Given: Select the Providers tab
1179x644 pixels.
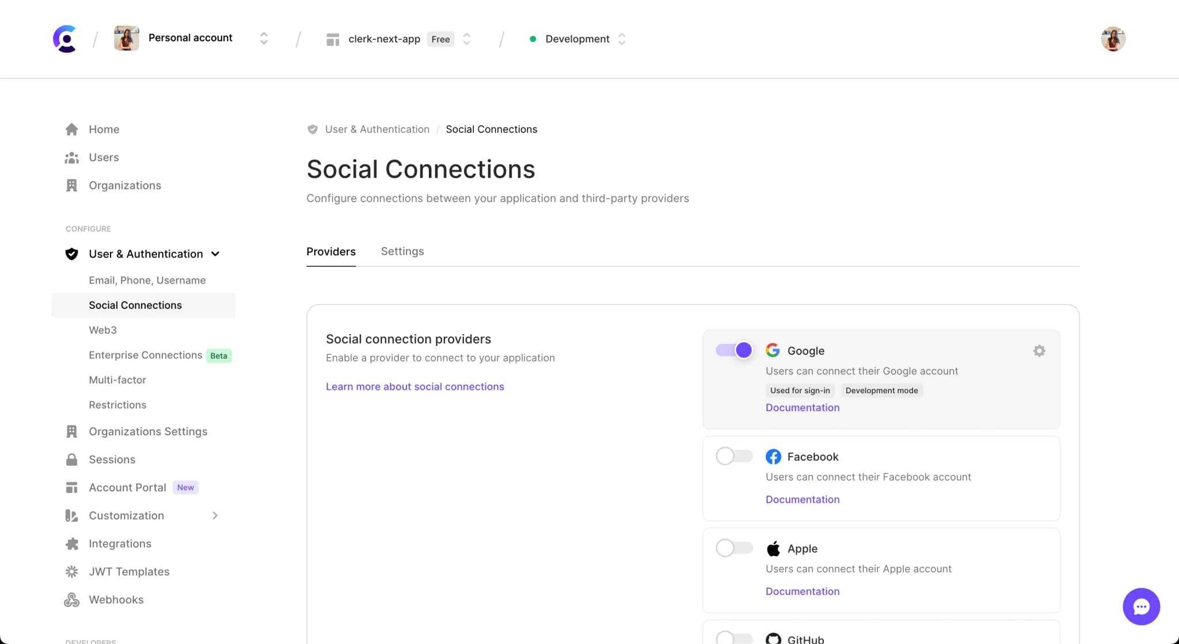Looking at the screenshot, I should (x=331, y=251).
